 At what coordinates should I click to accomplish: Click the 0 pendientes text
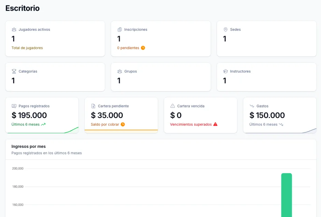[x=128, y=48]
